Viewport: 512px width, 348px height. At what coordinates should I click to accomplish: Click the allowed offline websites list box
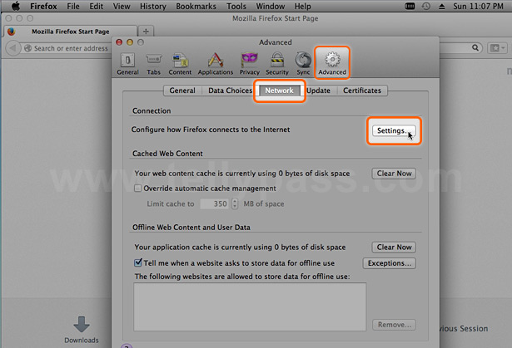tap(250, 306)
